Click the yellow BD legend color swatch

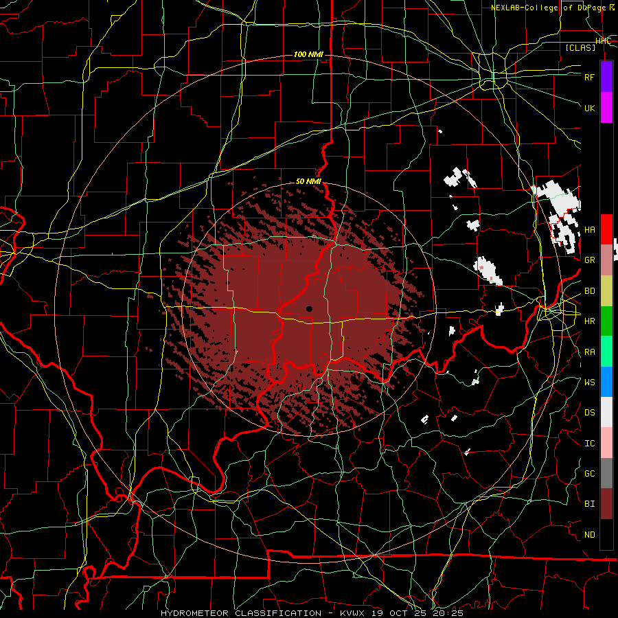point(606,291)
